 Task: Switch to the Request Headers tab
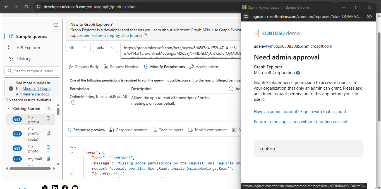pyautogui.click(x=121, y=67)
